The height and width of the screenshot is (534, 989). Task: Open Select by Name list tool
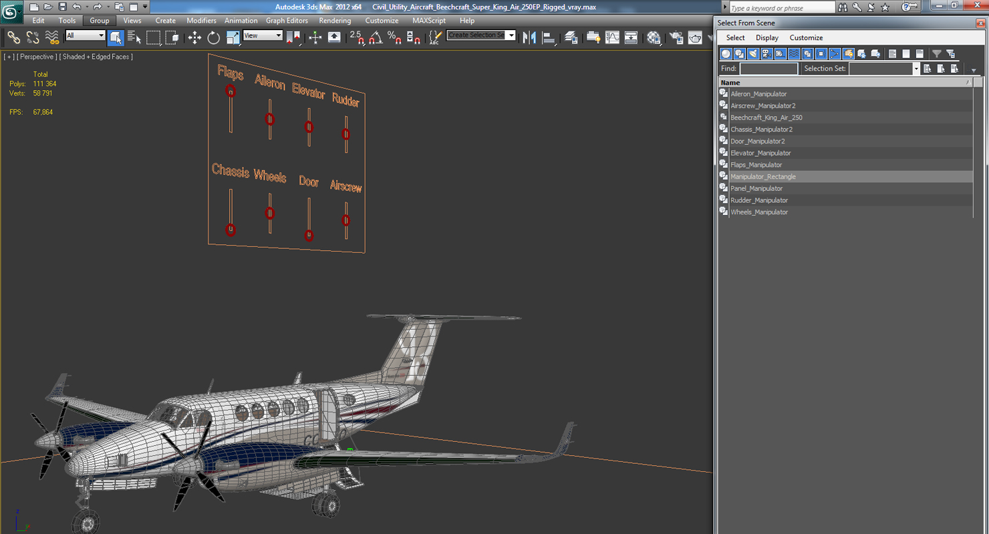(x=134, y=37)
